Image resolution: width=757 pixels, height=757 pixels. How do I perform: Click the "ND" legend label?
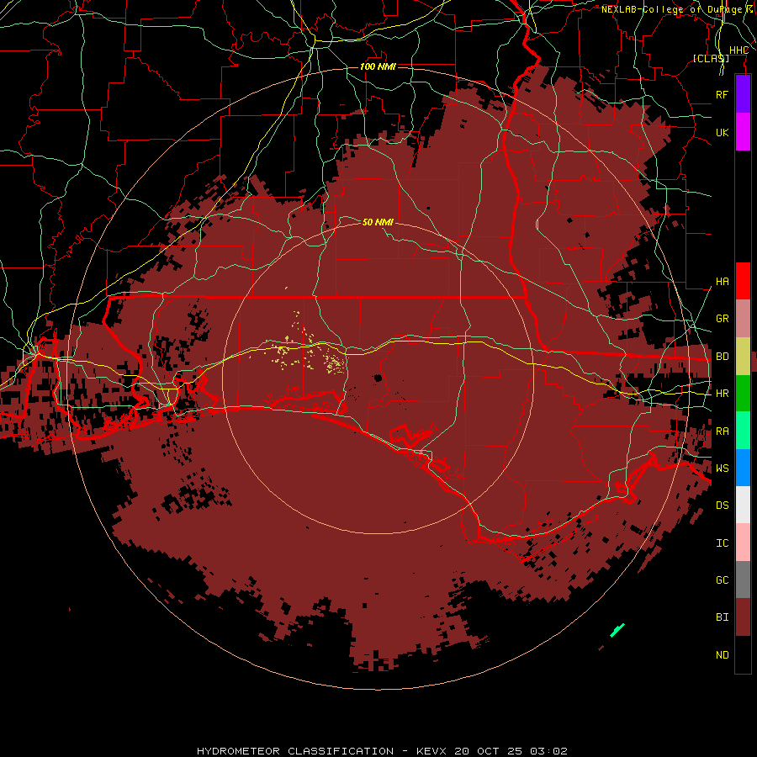723,655
